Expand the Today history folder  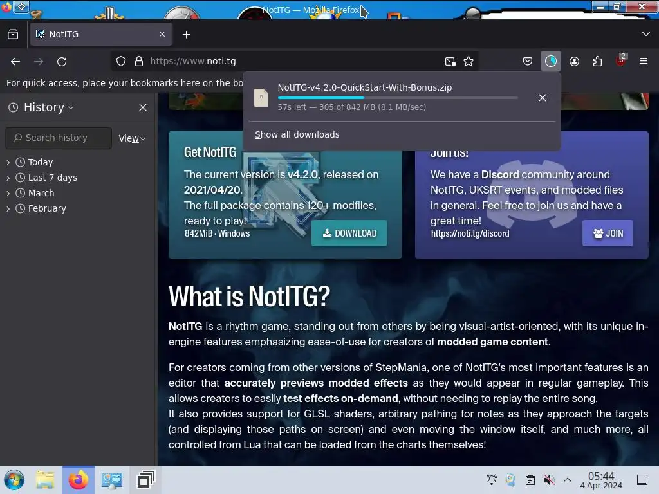(x=8, y=162)
